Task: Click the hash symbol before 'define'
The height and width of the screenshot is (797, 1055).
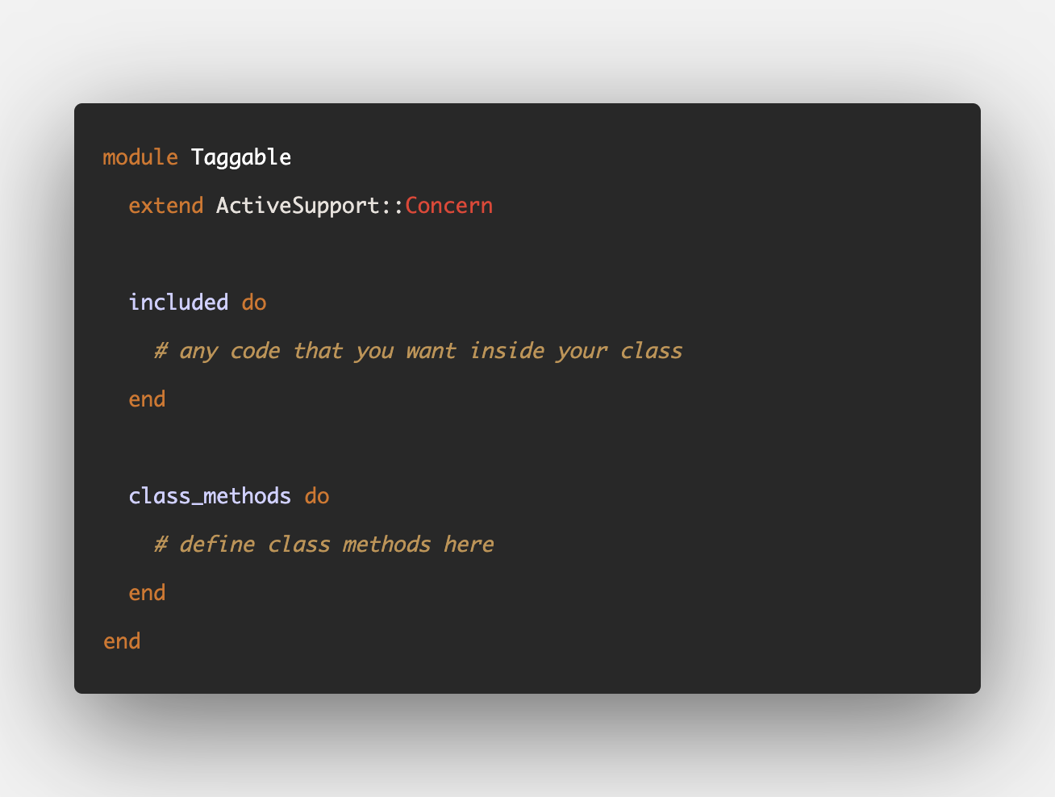Action: [161, 545]
